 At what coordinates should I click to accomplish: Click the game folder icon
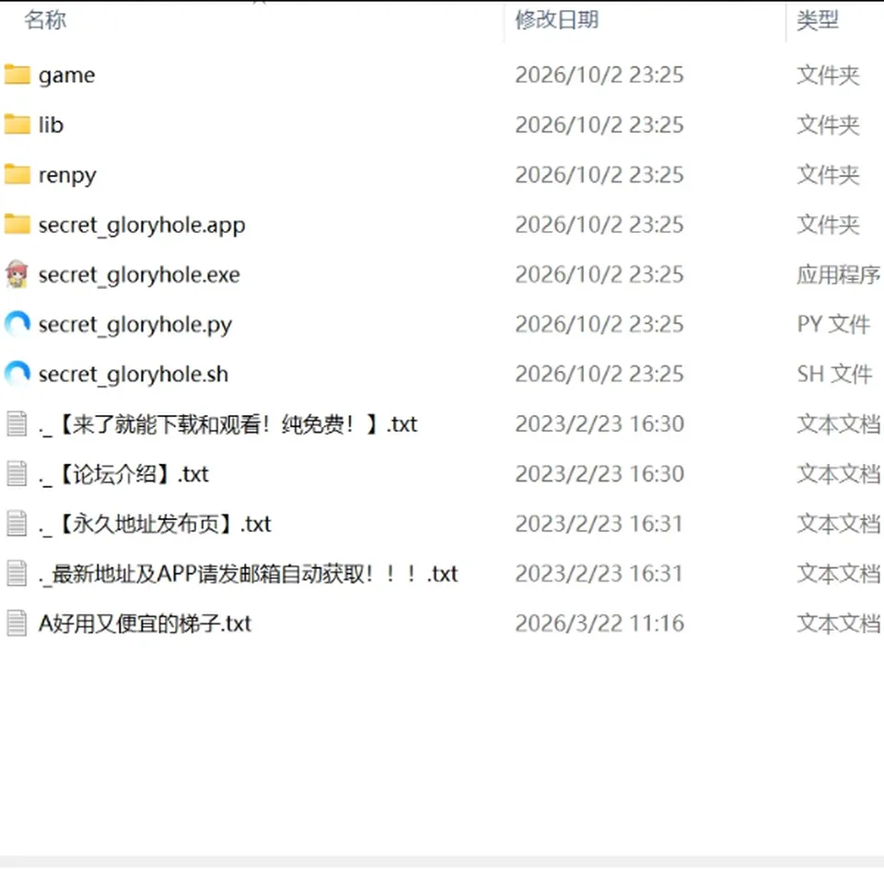[x=17, y=75]
